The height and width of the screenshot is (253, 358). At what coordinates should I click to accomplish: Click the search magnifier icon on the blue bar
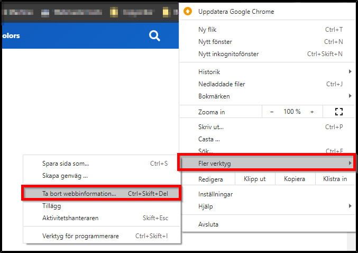coord(154,36)
